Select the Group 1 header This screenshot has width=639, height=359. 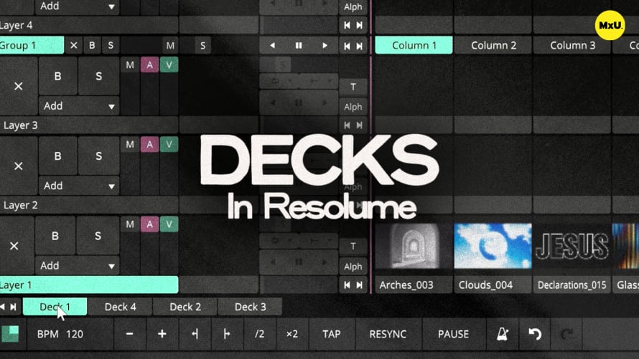[32, 45]
